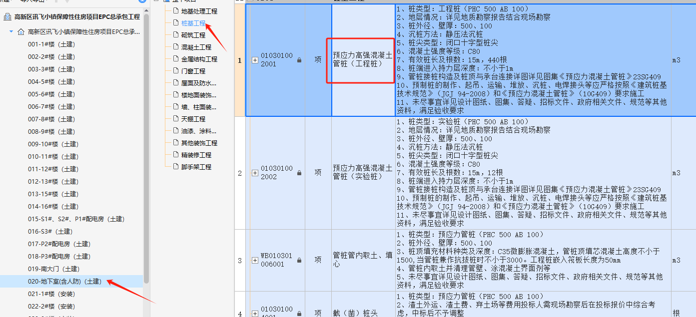This screenshot has width=696, height=317.
Task: Select 金属结构工程 in the section tree
Action: pos(199,59)
